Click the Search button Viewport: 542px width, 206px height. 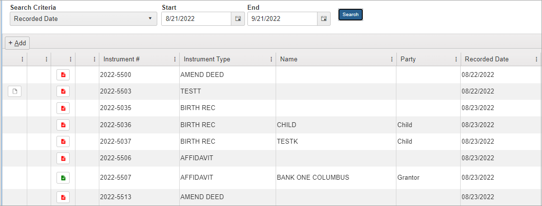click(351, 15)
